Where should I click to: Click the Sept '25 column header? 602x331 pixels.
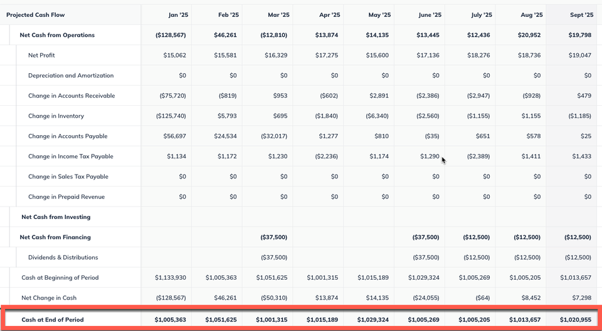tap(582, 15)
